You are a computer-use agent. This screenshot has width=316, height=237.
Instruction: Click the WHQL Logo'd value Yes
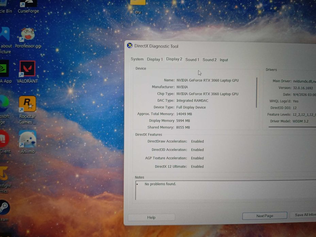coord(296,101)
